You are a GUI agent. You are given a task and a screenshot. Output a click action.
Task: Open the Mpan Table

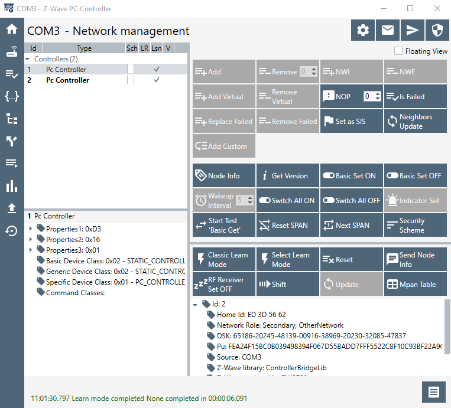[x=416, y=284]
